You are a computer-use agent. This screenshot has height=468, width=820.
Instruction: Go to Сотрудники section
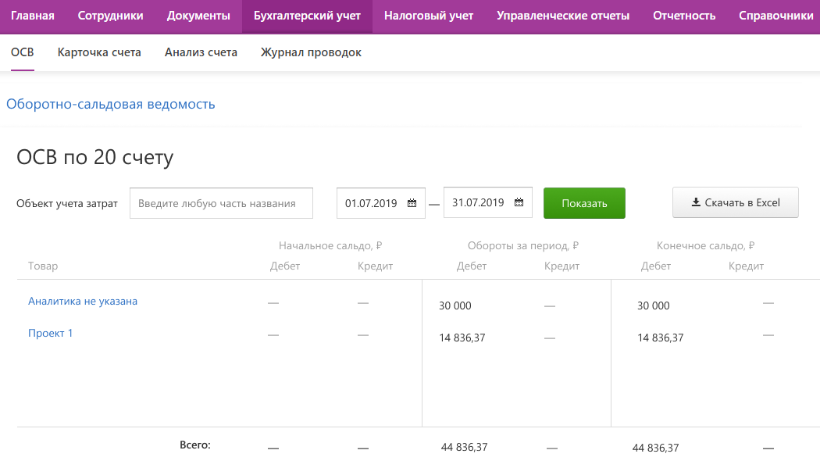coord(110,16)
